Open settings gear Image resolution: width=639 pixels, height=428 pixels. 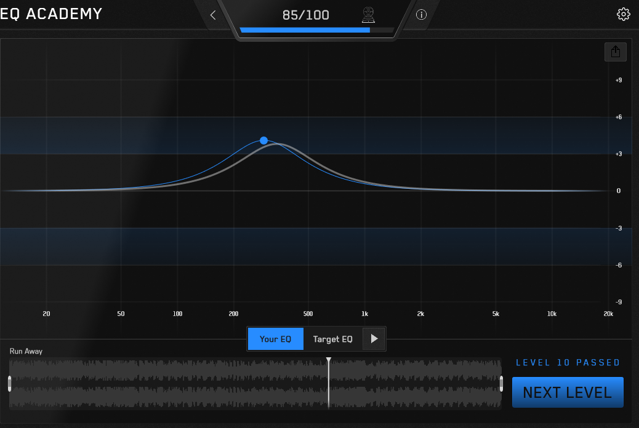point(623,14)
